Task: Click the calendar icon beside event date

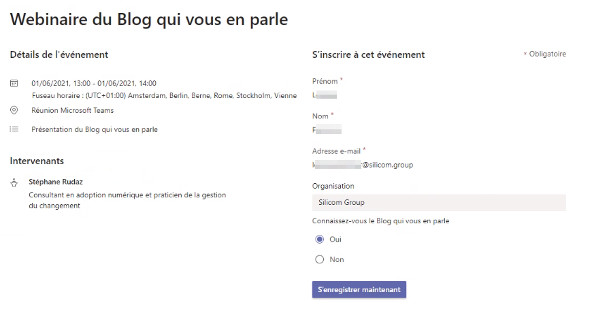Action: pos(14,83)
